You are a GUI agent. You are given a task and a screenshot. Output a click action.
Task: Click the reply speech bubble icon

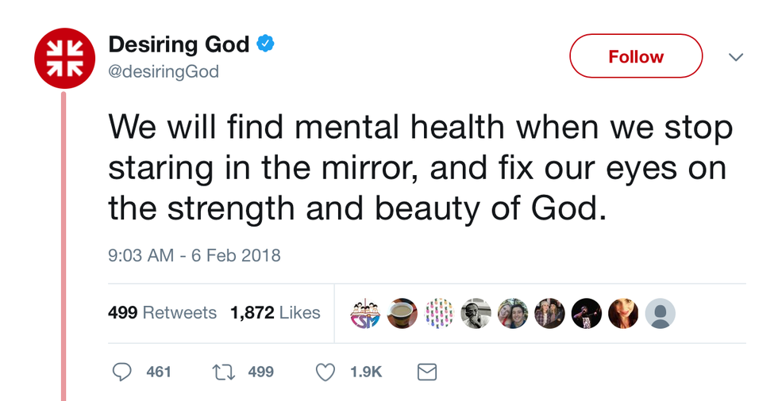pyautogui.click(x=121, y=372)
